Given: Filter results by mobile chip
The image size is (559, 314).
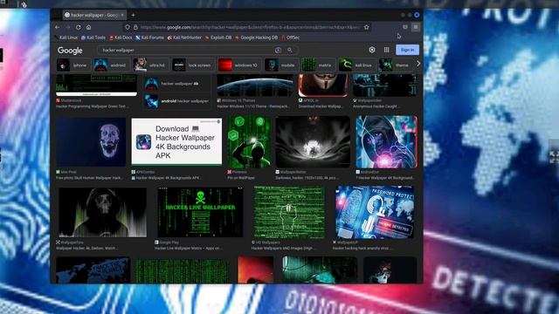Looking at the screenshot, I should [281, 65].
